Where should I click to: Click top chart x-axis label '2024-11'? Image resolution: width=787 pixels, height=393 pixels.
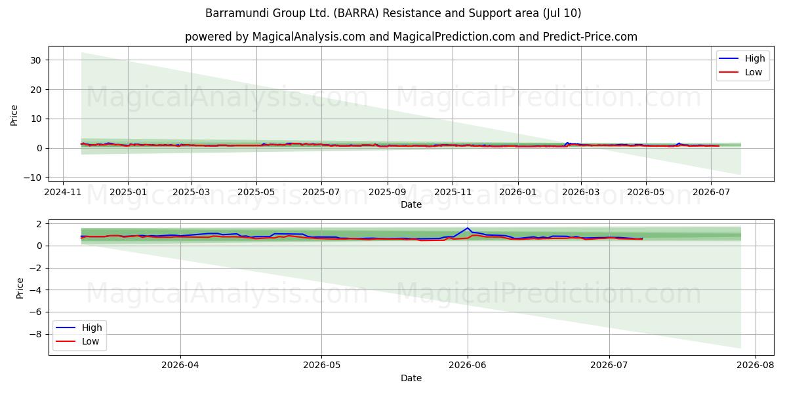pos(63,193)
